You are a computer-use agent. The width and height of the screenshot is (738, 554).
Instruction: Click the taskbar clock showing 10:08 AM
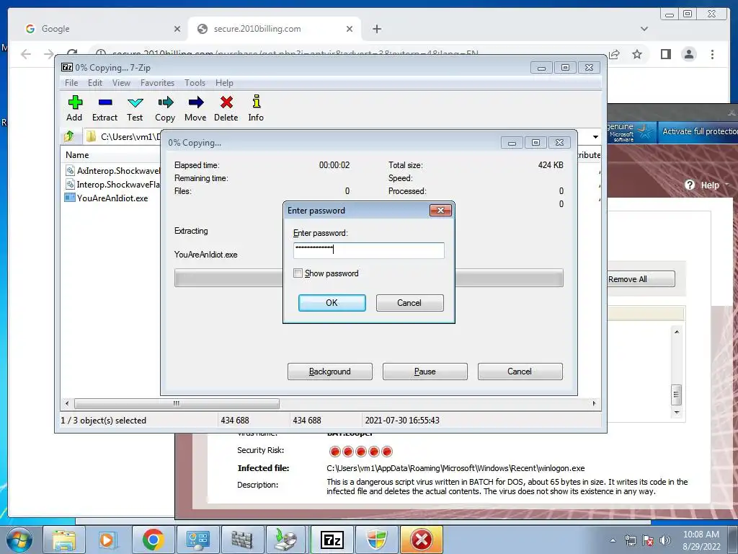[x=701, y=540]
